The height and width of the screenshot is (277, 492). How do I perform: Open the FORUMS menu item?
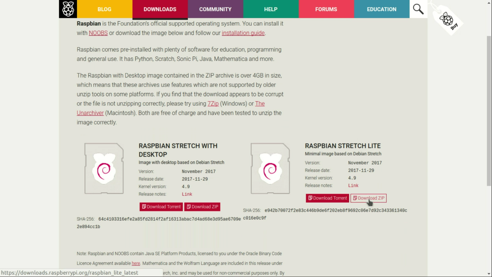[x=326, y=9]
